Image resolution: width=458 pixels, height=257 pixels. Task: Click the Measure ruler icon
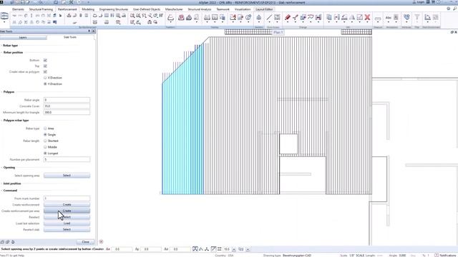378,19
